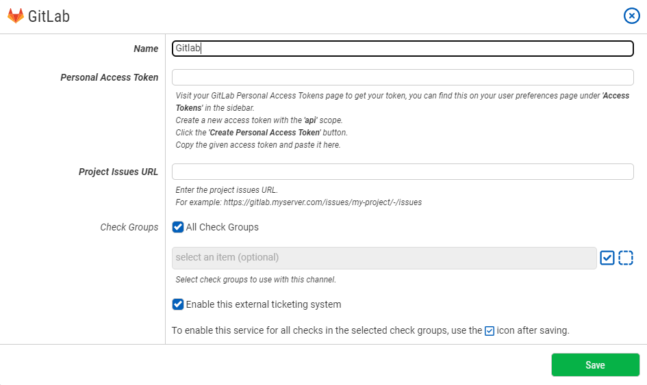Click the Name field label

coord(146,49)
